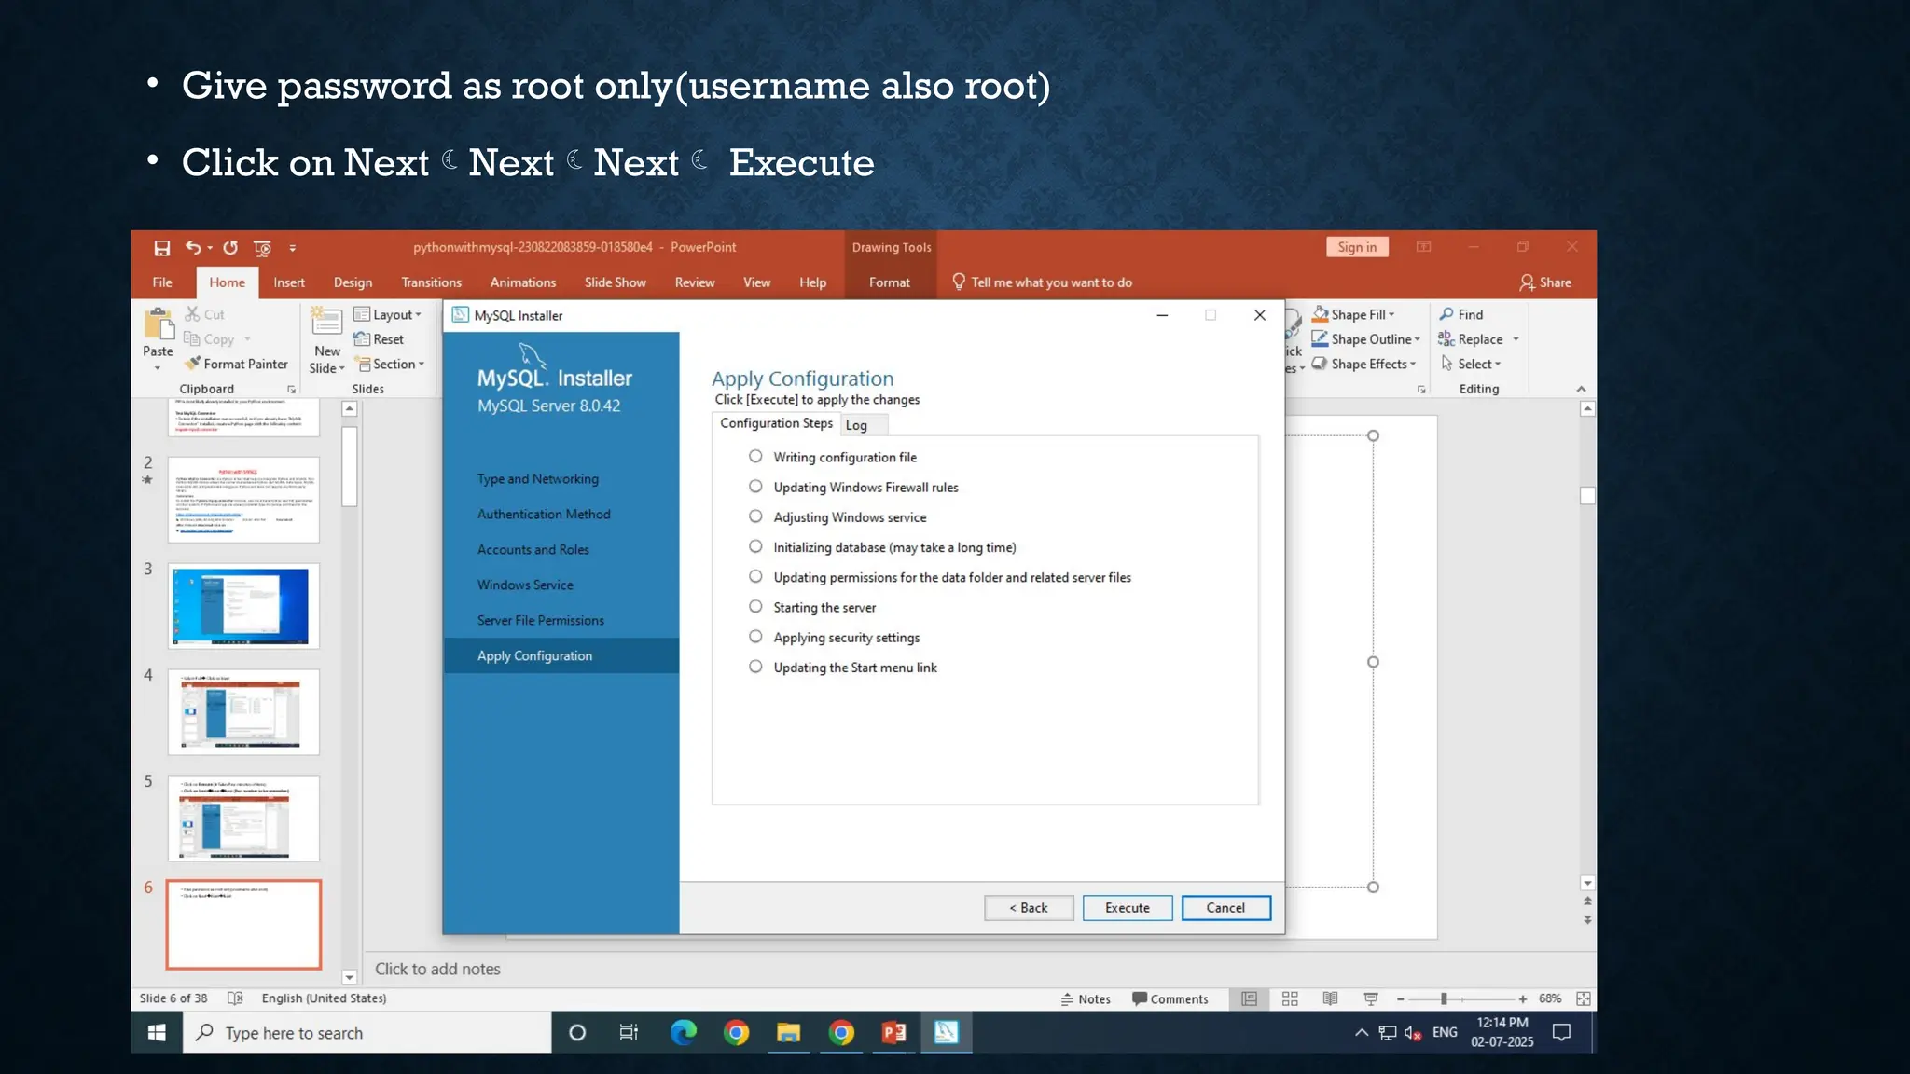Screen dimensions: 1910x1074
Task: Select Adjusting Windows service step
Action: (x=755, y=516)
